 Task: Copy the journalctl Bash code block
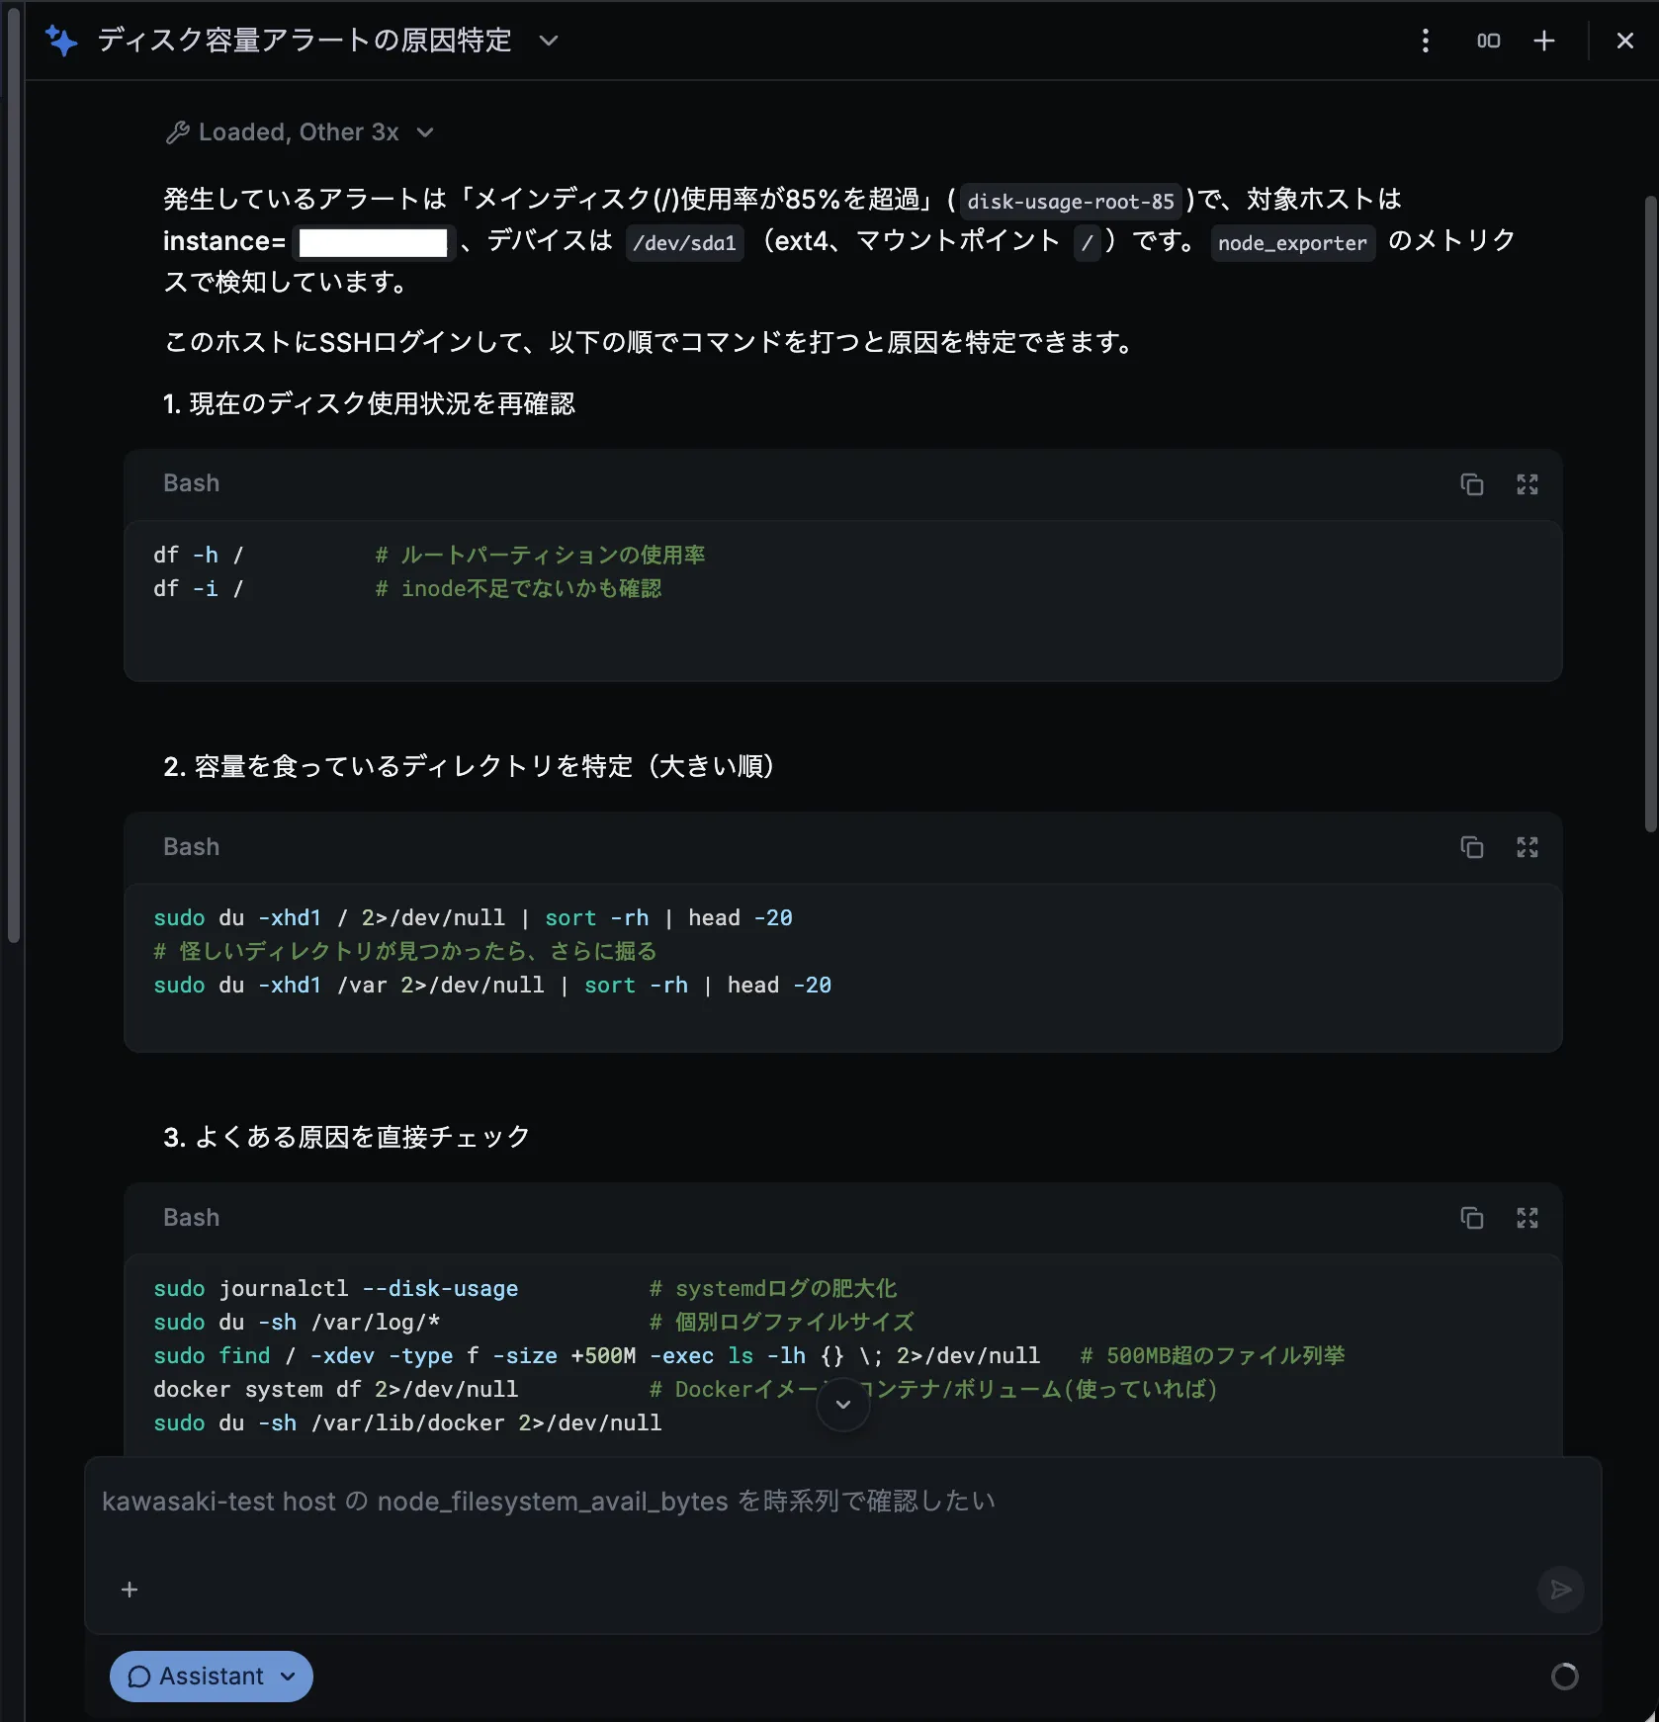[1472, 1218]
